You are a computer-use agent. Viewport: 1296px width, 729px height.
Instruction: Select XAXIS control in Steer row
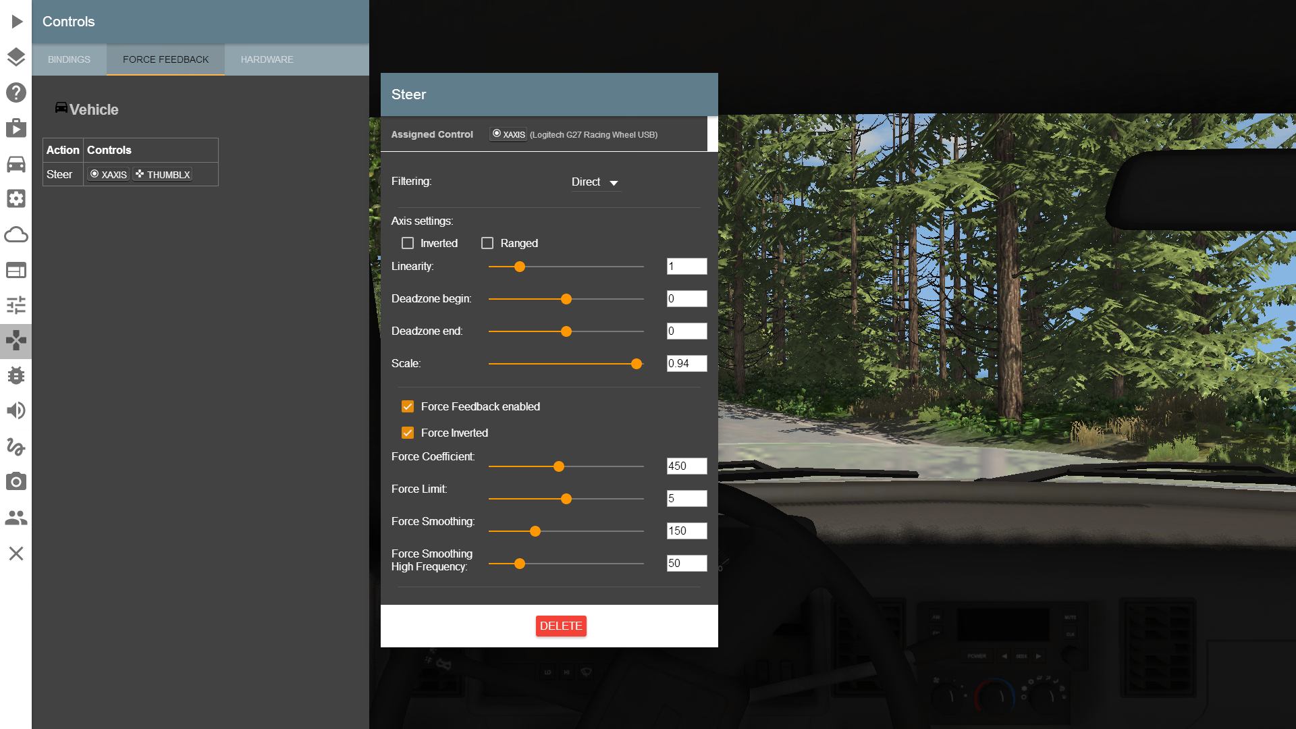(x=108, y=174)
